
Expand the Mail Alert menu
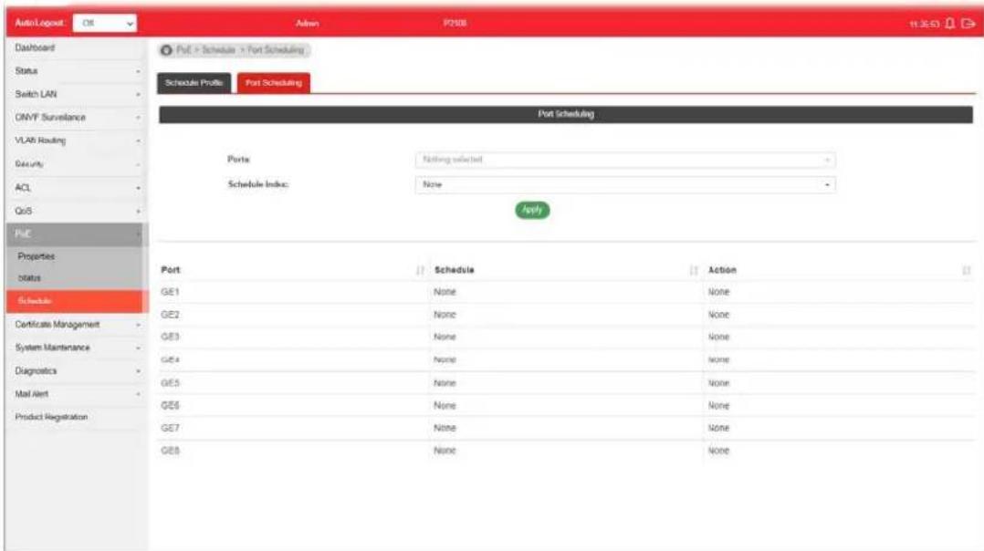[76, 394]
